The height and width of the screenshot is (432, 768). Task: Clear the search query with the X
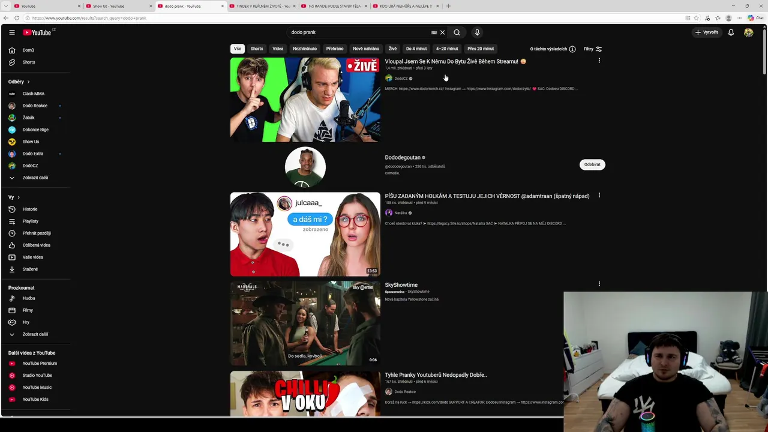tap(443, 32)
